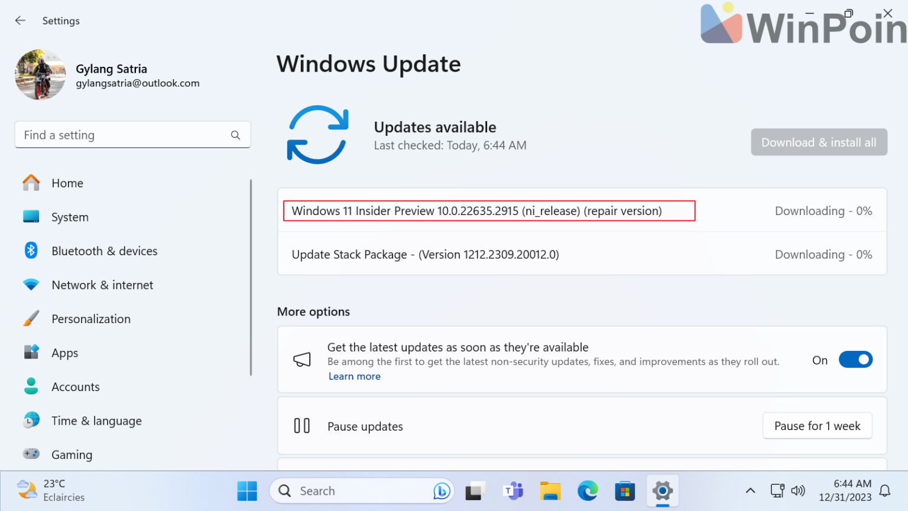Open Accounts settings

click(75, 386)
